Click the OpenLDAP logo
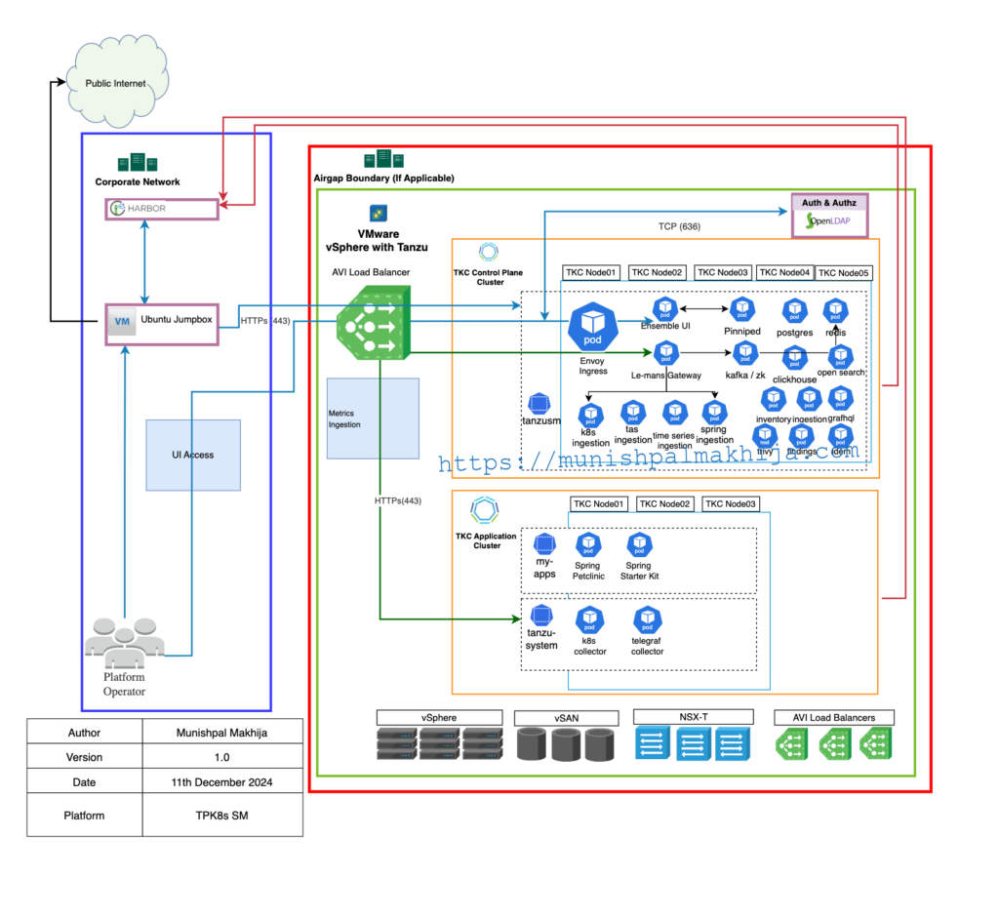The height and width of the screenshot is (916, 999). click(x=828, y=221)
